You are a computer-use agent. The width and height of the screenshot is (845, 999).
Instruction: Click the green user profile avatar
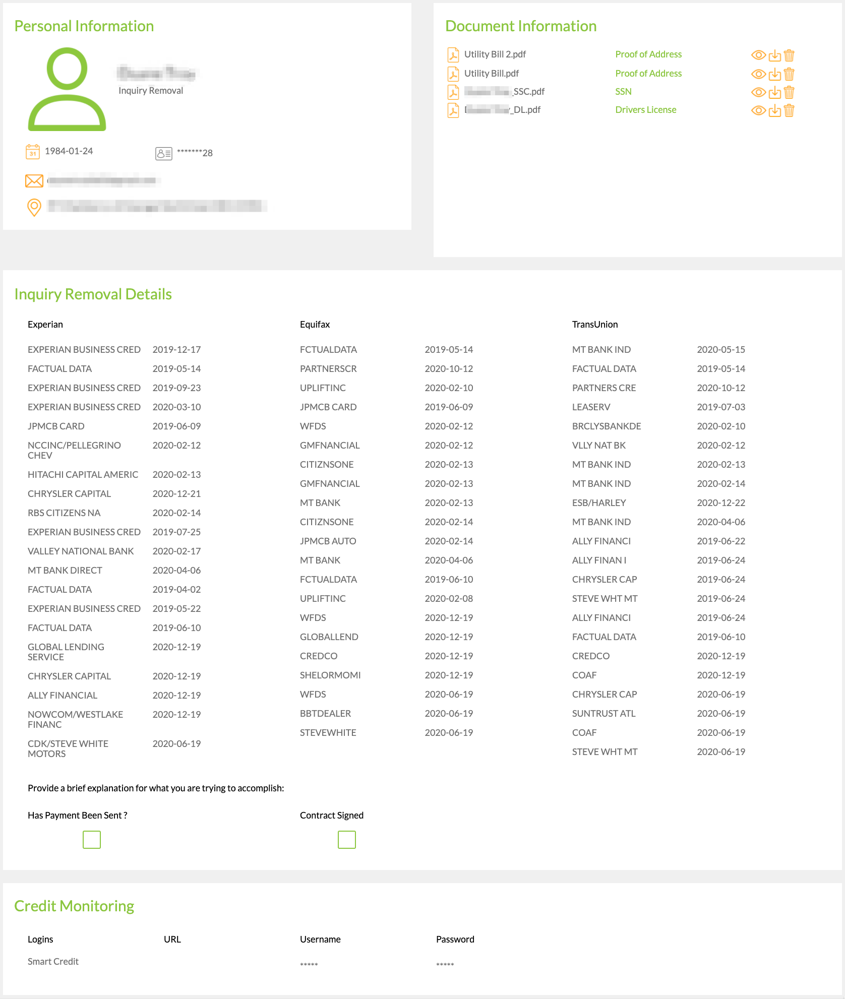67,89
